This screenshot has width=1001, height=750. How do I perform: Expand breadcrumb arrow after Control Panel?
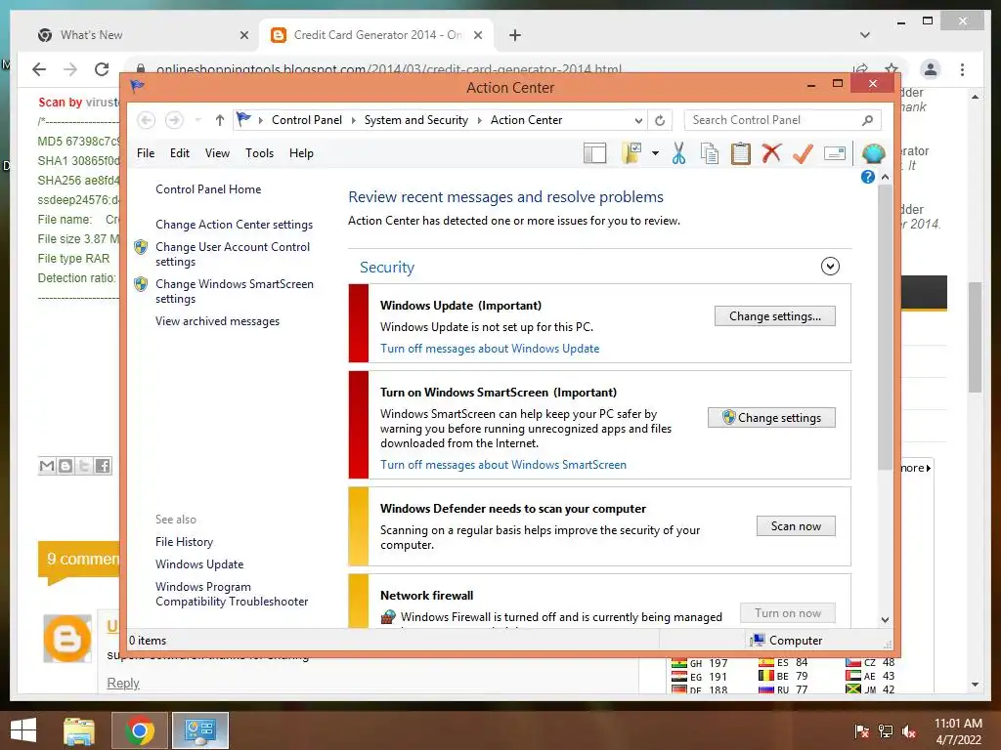point(353,120)
